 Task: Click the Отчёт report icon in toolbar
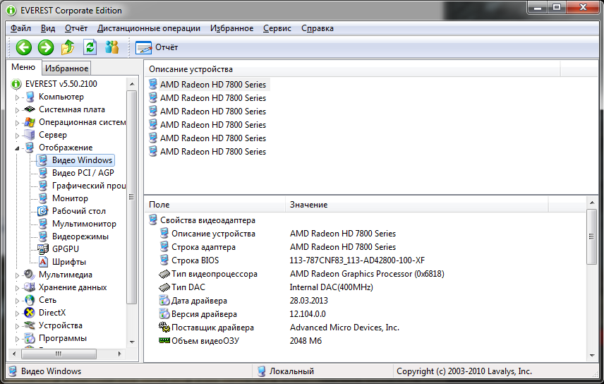coord(143,47)
